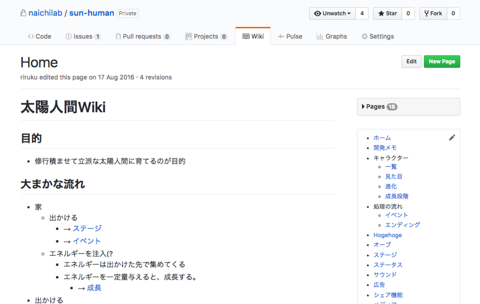Viewport: 480px width, 304px height.
Task: Open the エンディング sidebar link
Action: click(x=403, y=225)
